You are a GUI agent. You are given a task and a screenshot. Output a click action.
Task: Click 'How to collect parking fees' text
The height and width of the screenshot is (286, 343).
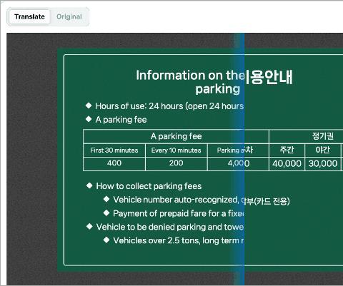coord(149,186)
